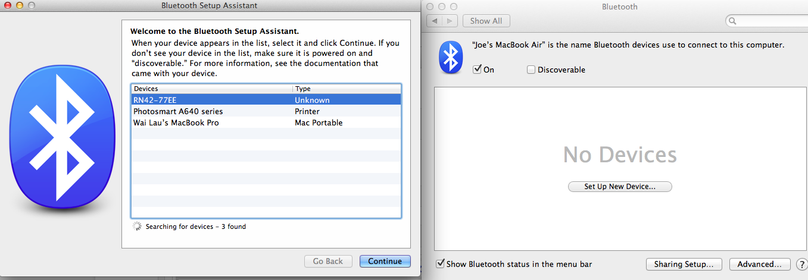Uncheck Show Bluetooth status in the menu bar
This screenshot has height=280, width=808.
tap(441, 263)
